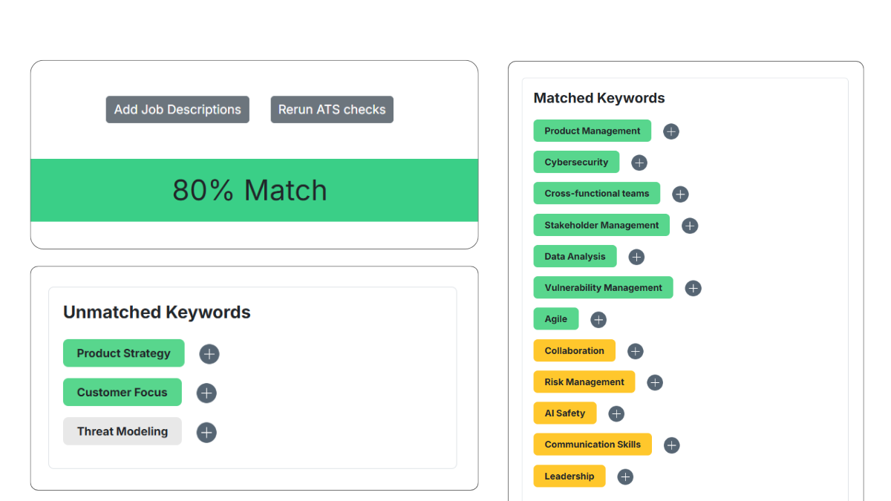Click the Add Job Descriptions button
This screenshot has height=501, width=891.
coord(177,109)
